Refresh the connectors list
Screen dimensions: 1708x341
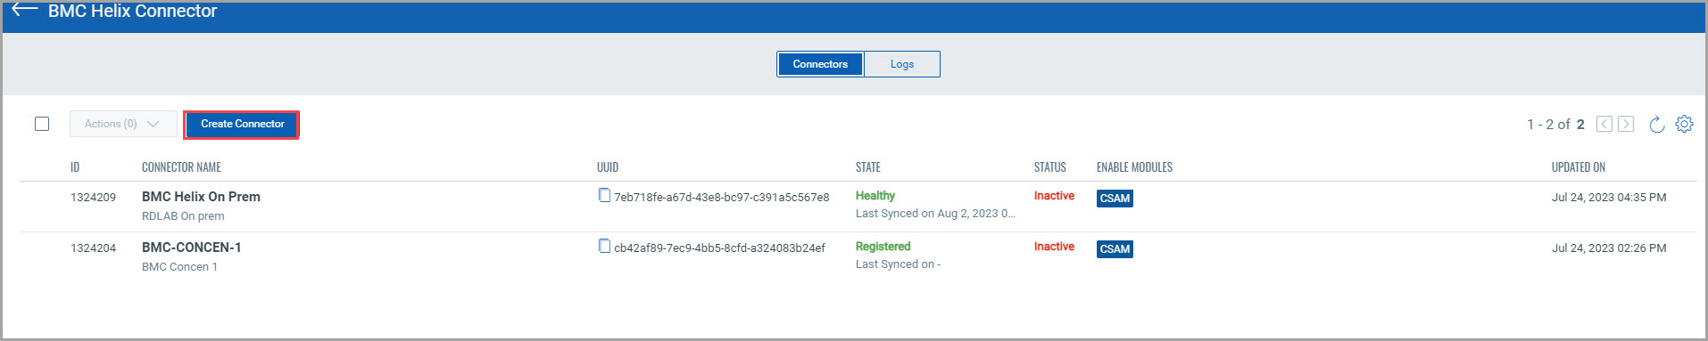[1656, 125]
